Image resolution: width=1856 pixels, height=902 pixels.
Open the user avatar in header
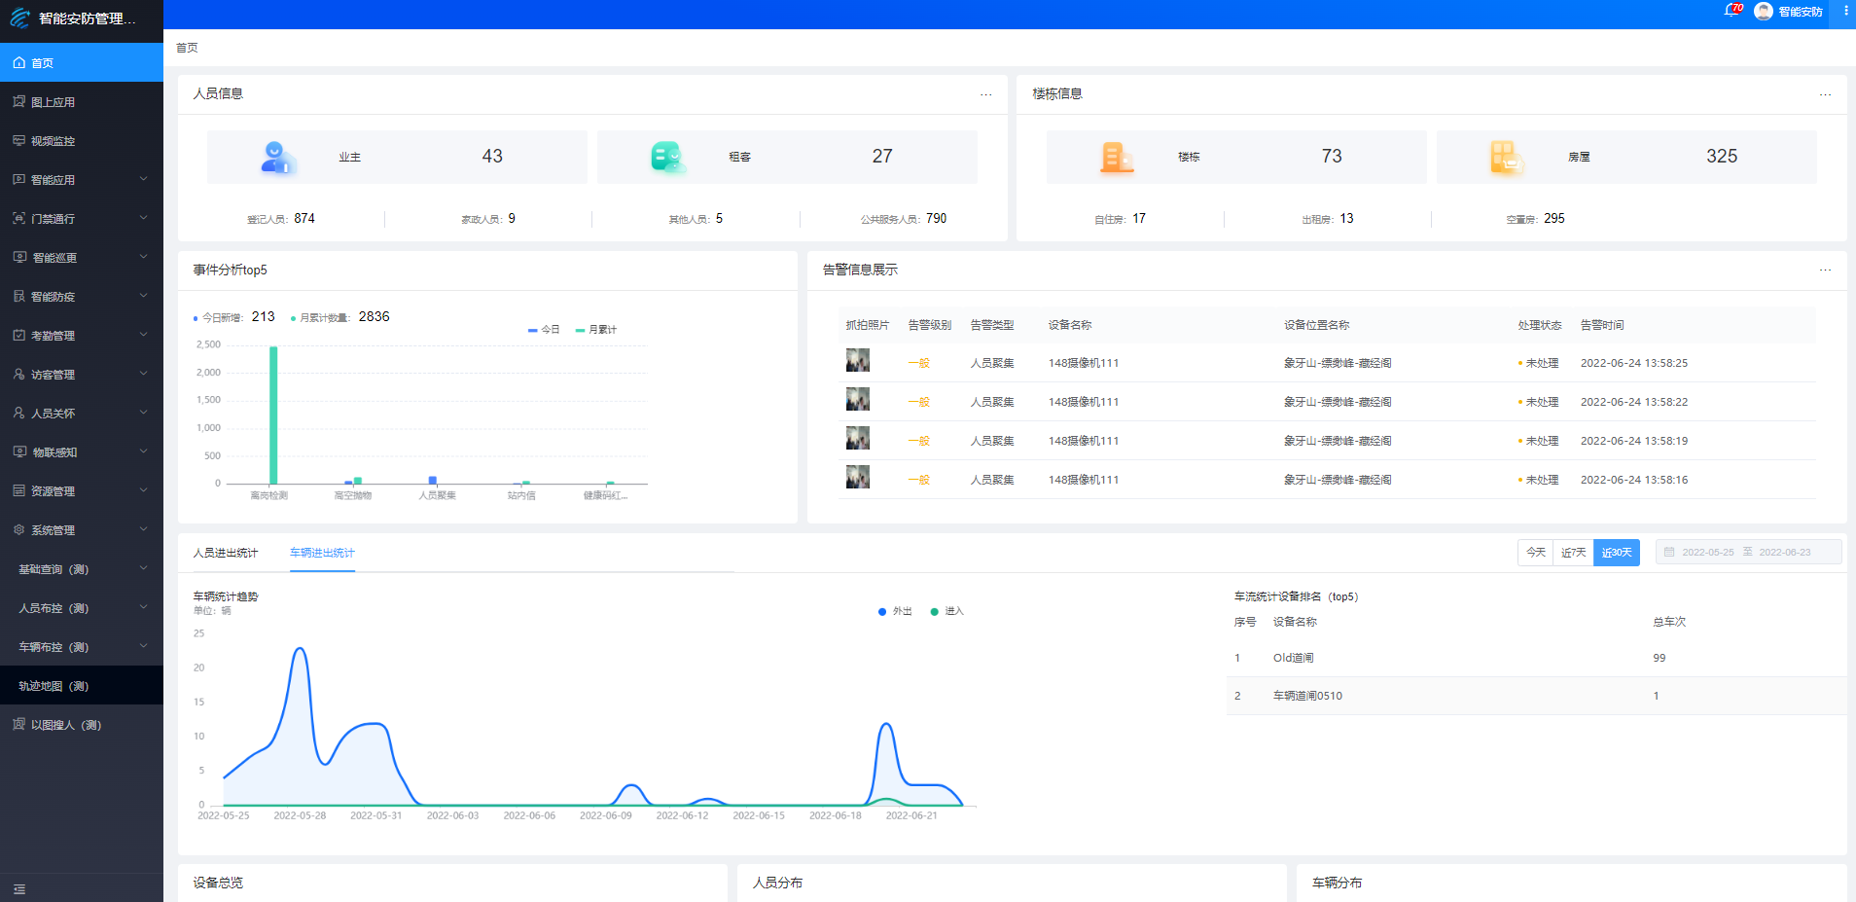point(1763,12)
